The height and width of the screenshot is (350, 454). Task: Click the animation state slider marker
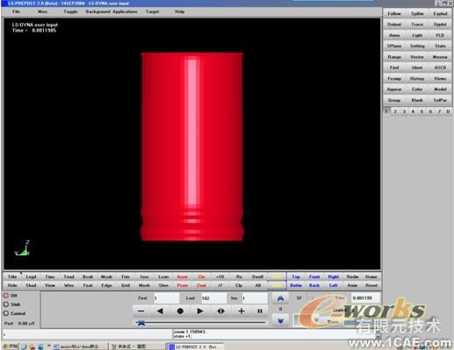click(x=141, y=322)
